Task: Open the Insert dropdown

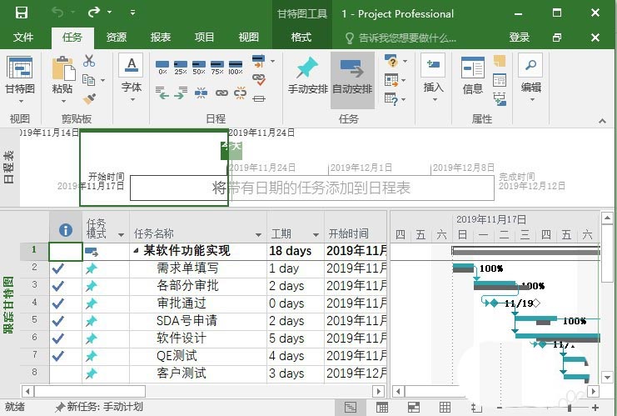Action: point(435,100)
